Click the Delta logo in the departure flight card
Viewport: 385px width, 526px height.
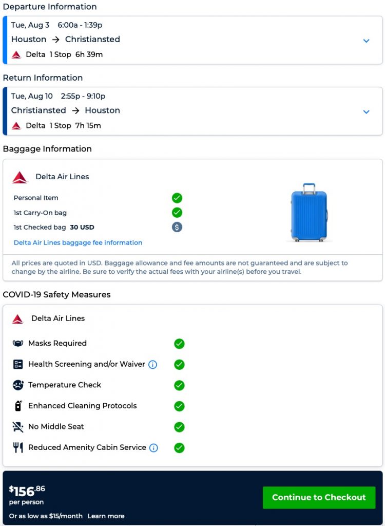pos(16,54)
